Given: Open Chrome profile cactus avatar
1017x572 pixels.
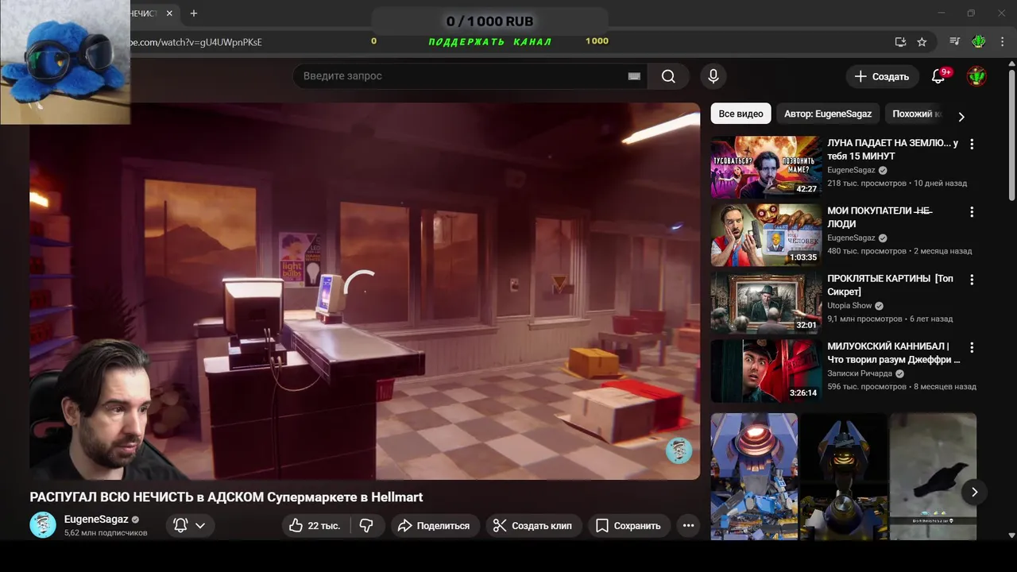Looking at the screenshot, I should [x=979, y=41].
